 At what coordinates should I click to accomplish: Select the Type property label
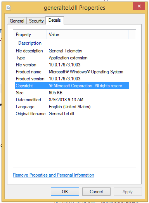pos(21,58)
